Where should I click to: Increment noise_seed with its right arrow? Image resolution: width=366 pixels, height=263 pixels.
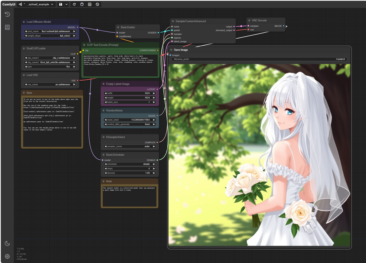click(x=154, y=120)
